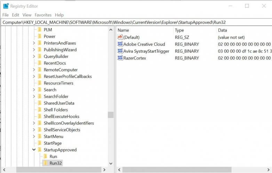Select the Avira SystrayStartTrigger value name
The width and height of the screenshot is (272, 173).
pyautogui.click(x=146, y=51)
